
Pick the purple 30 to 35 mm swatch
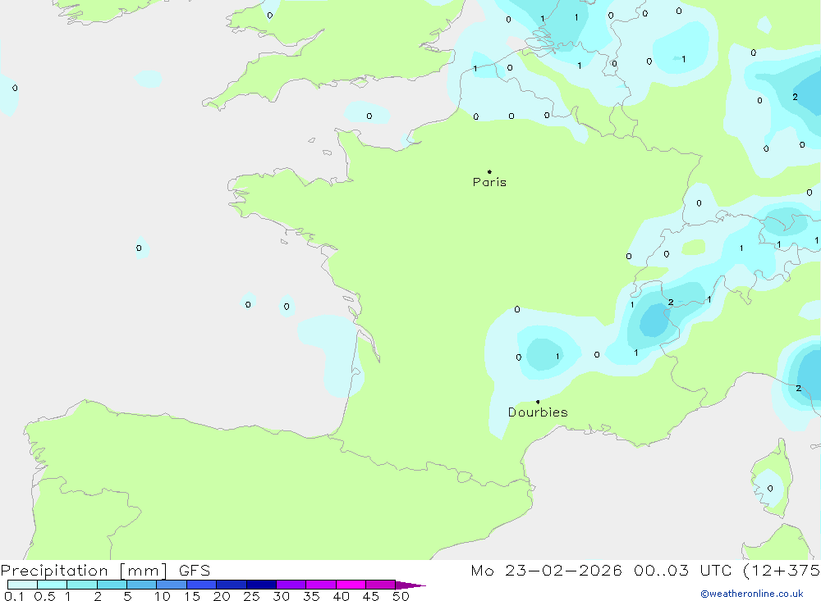pos(291,585)
